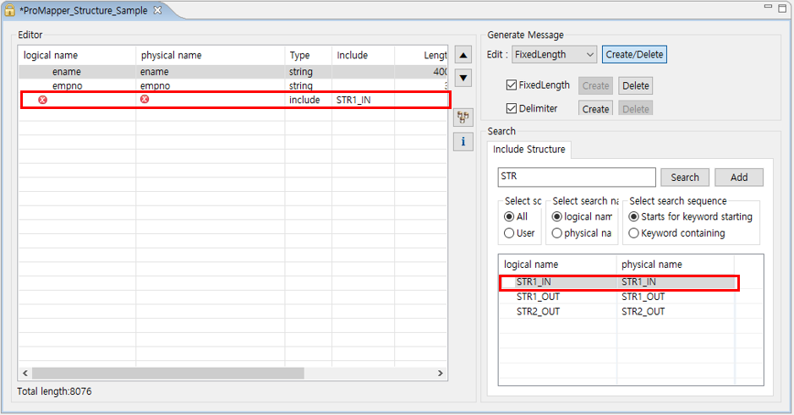Uncheck the FixedLength checkbox
794x415 pixels.
pyautogui.click(x=512, y=85)
